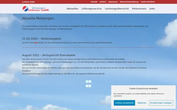The image size is (177, 110).
Task: Open the Anfahrt page link
Action: click(103, 2)
